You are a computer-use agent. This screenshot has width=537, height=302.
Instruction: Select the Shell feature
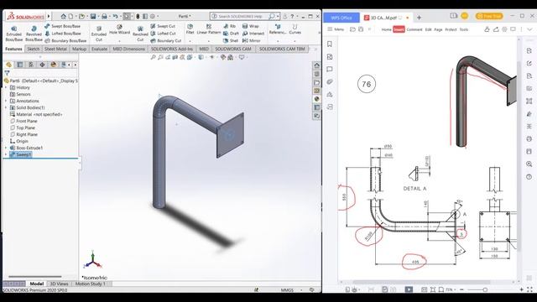pos(231,40)
